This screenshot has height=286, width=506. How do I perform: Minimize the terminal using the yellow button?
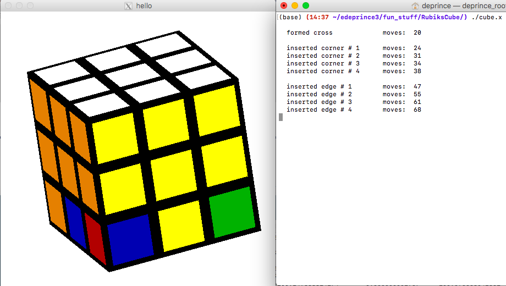[x=294, y=5]
